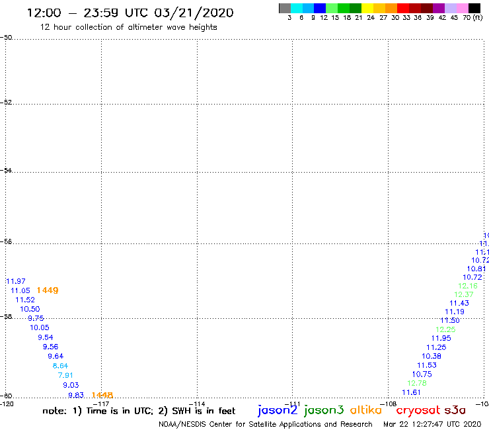Screen dimensions: 489x430
Task: Click the orange time stamp 1448
Action: point(102,395)
